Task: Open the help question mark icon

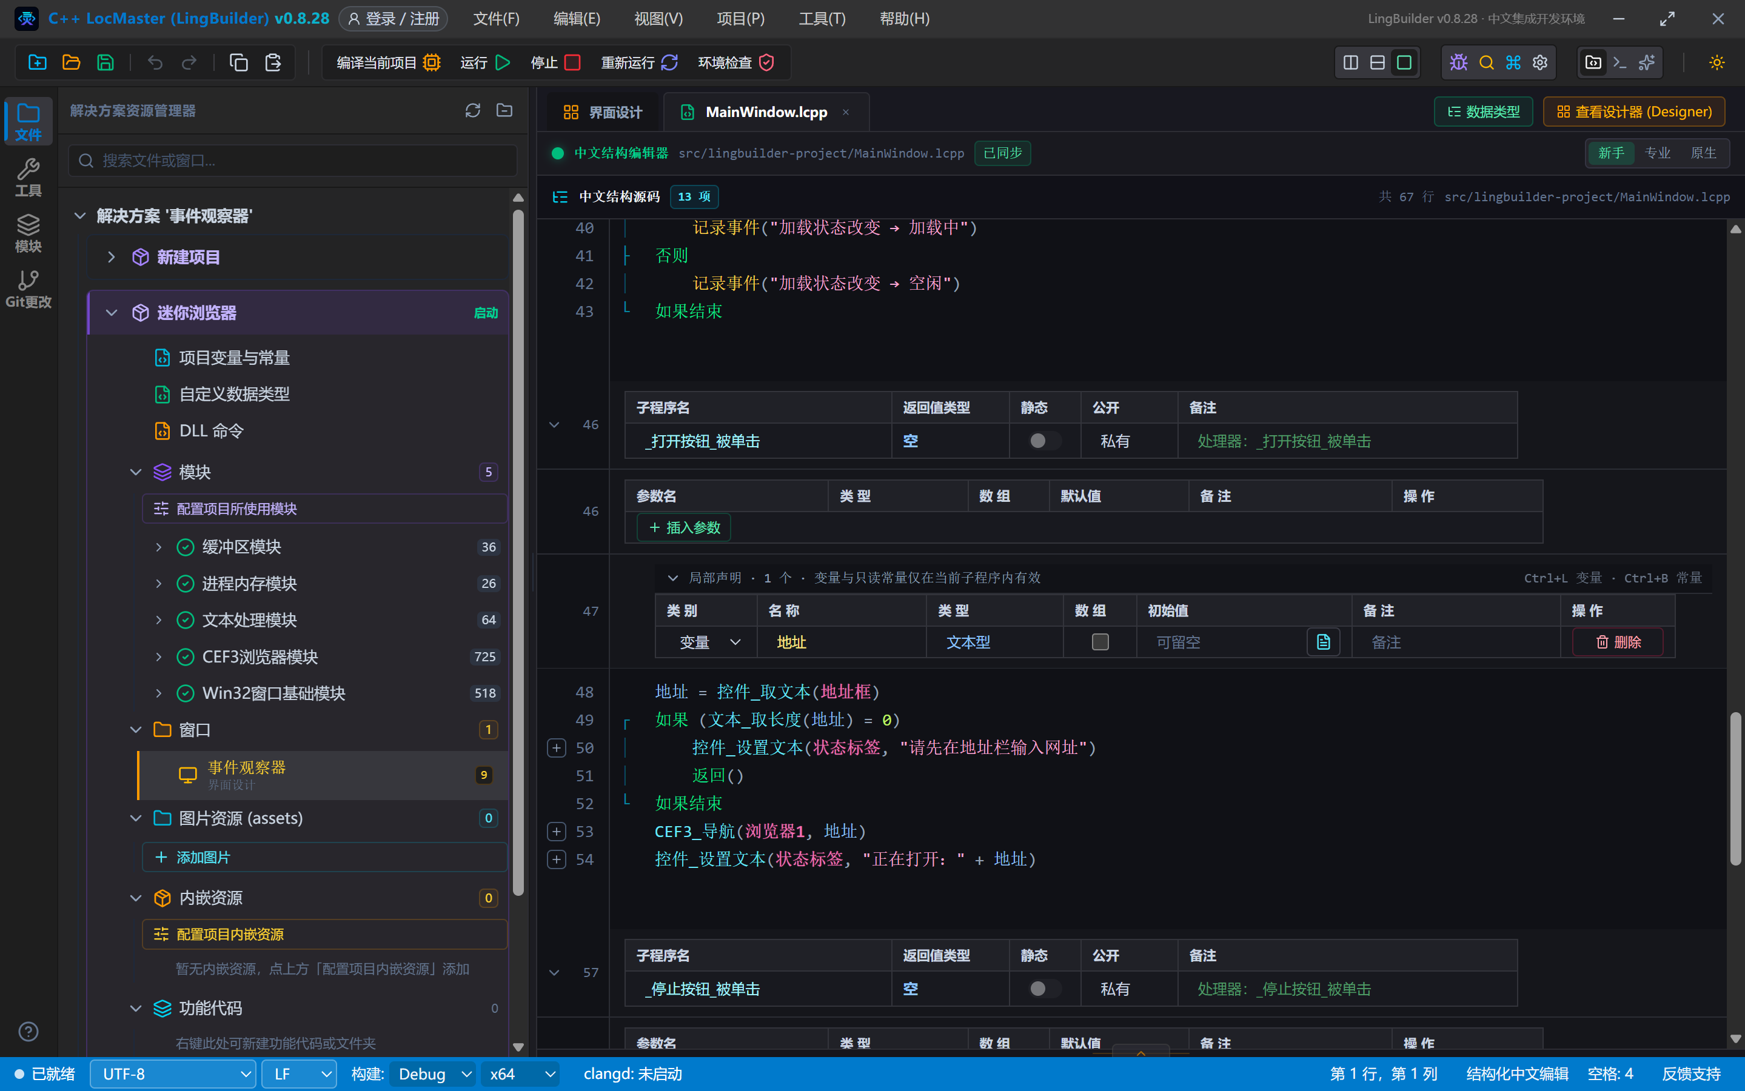Action: click(x=28, y=1032)
